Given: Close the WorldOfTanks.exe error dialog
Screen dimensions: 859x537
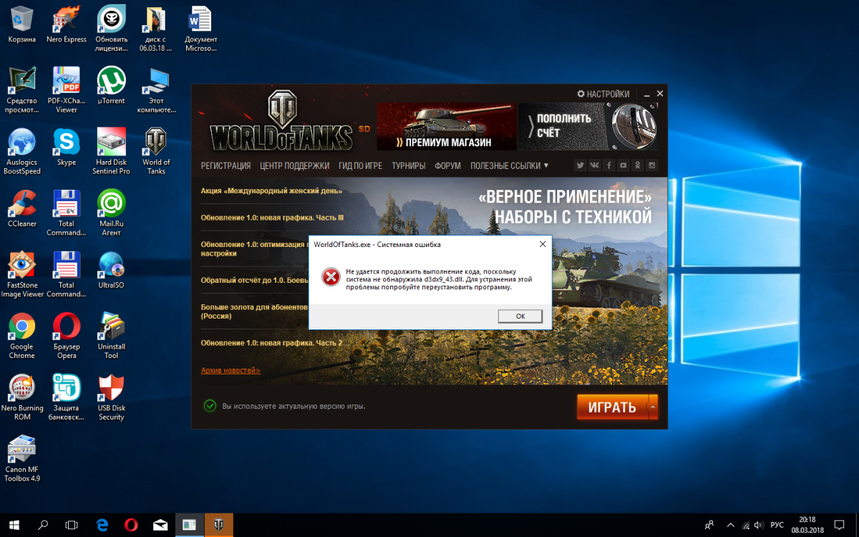Looking at the screenshot, I should (x=543, y=244).
